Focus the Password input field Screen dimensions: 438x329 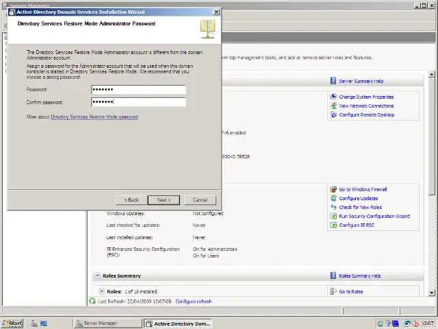[x=138, y=90]
